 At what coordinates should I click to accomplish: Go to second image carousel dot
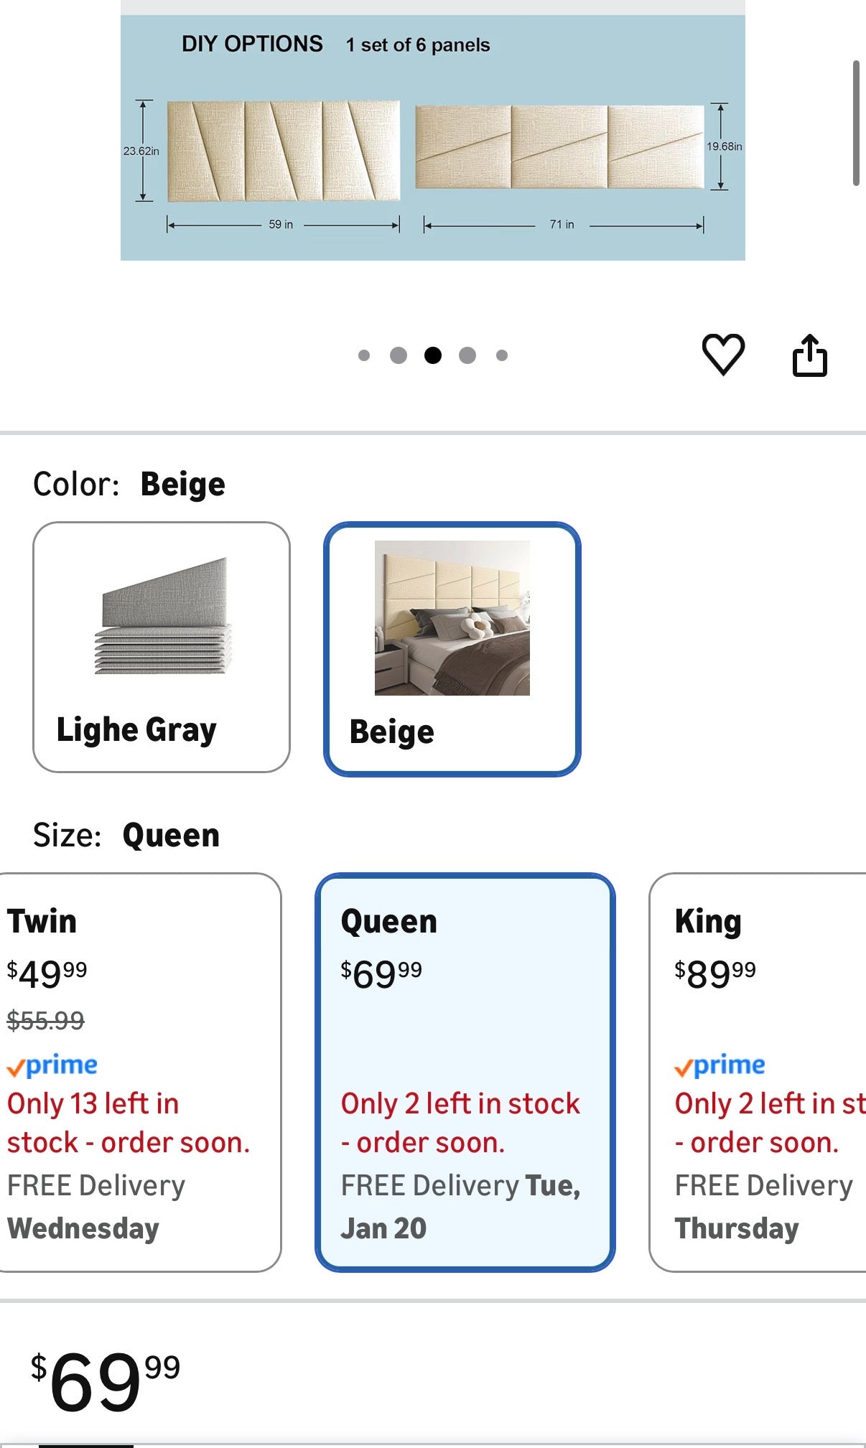click(x=399, y=355)
